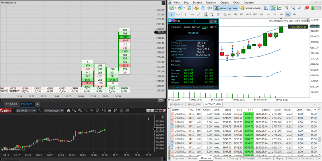Click the zoom in magnifier in MetaTrader
Screen dimensions: 322x161
click(x=287, y=8)
